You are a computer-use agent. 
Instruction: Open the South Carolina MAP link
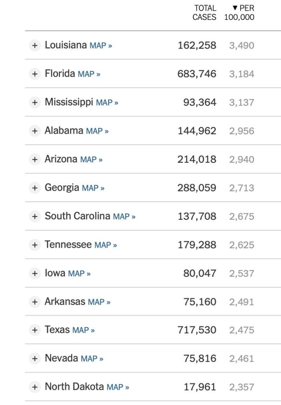pos(124,216)
